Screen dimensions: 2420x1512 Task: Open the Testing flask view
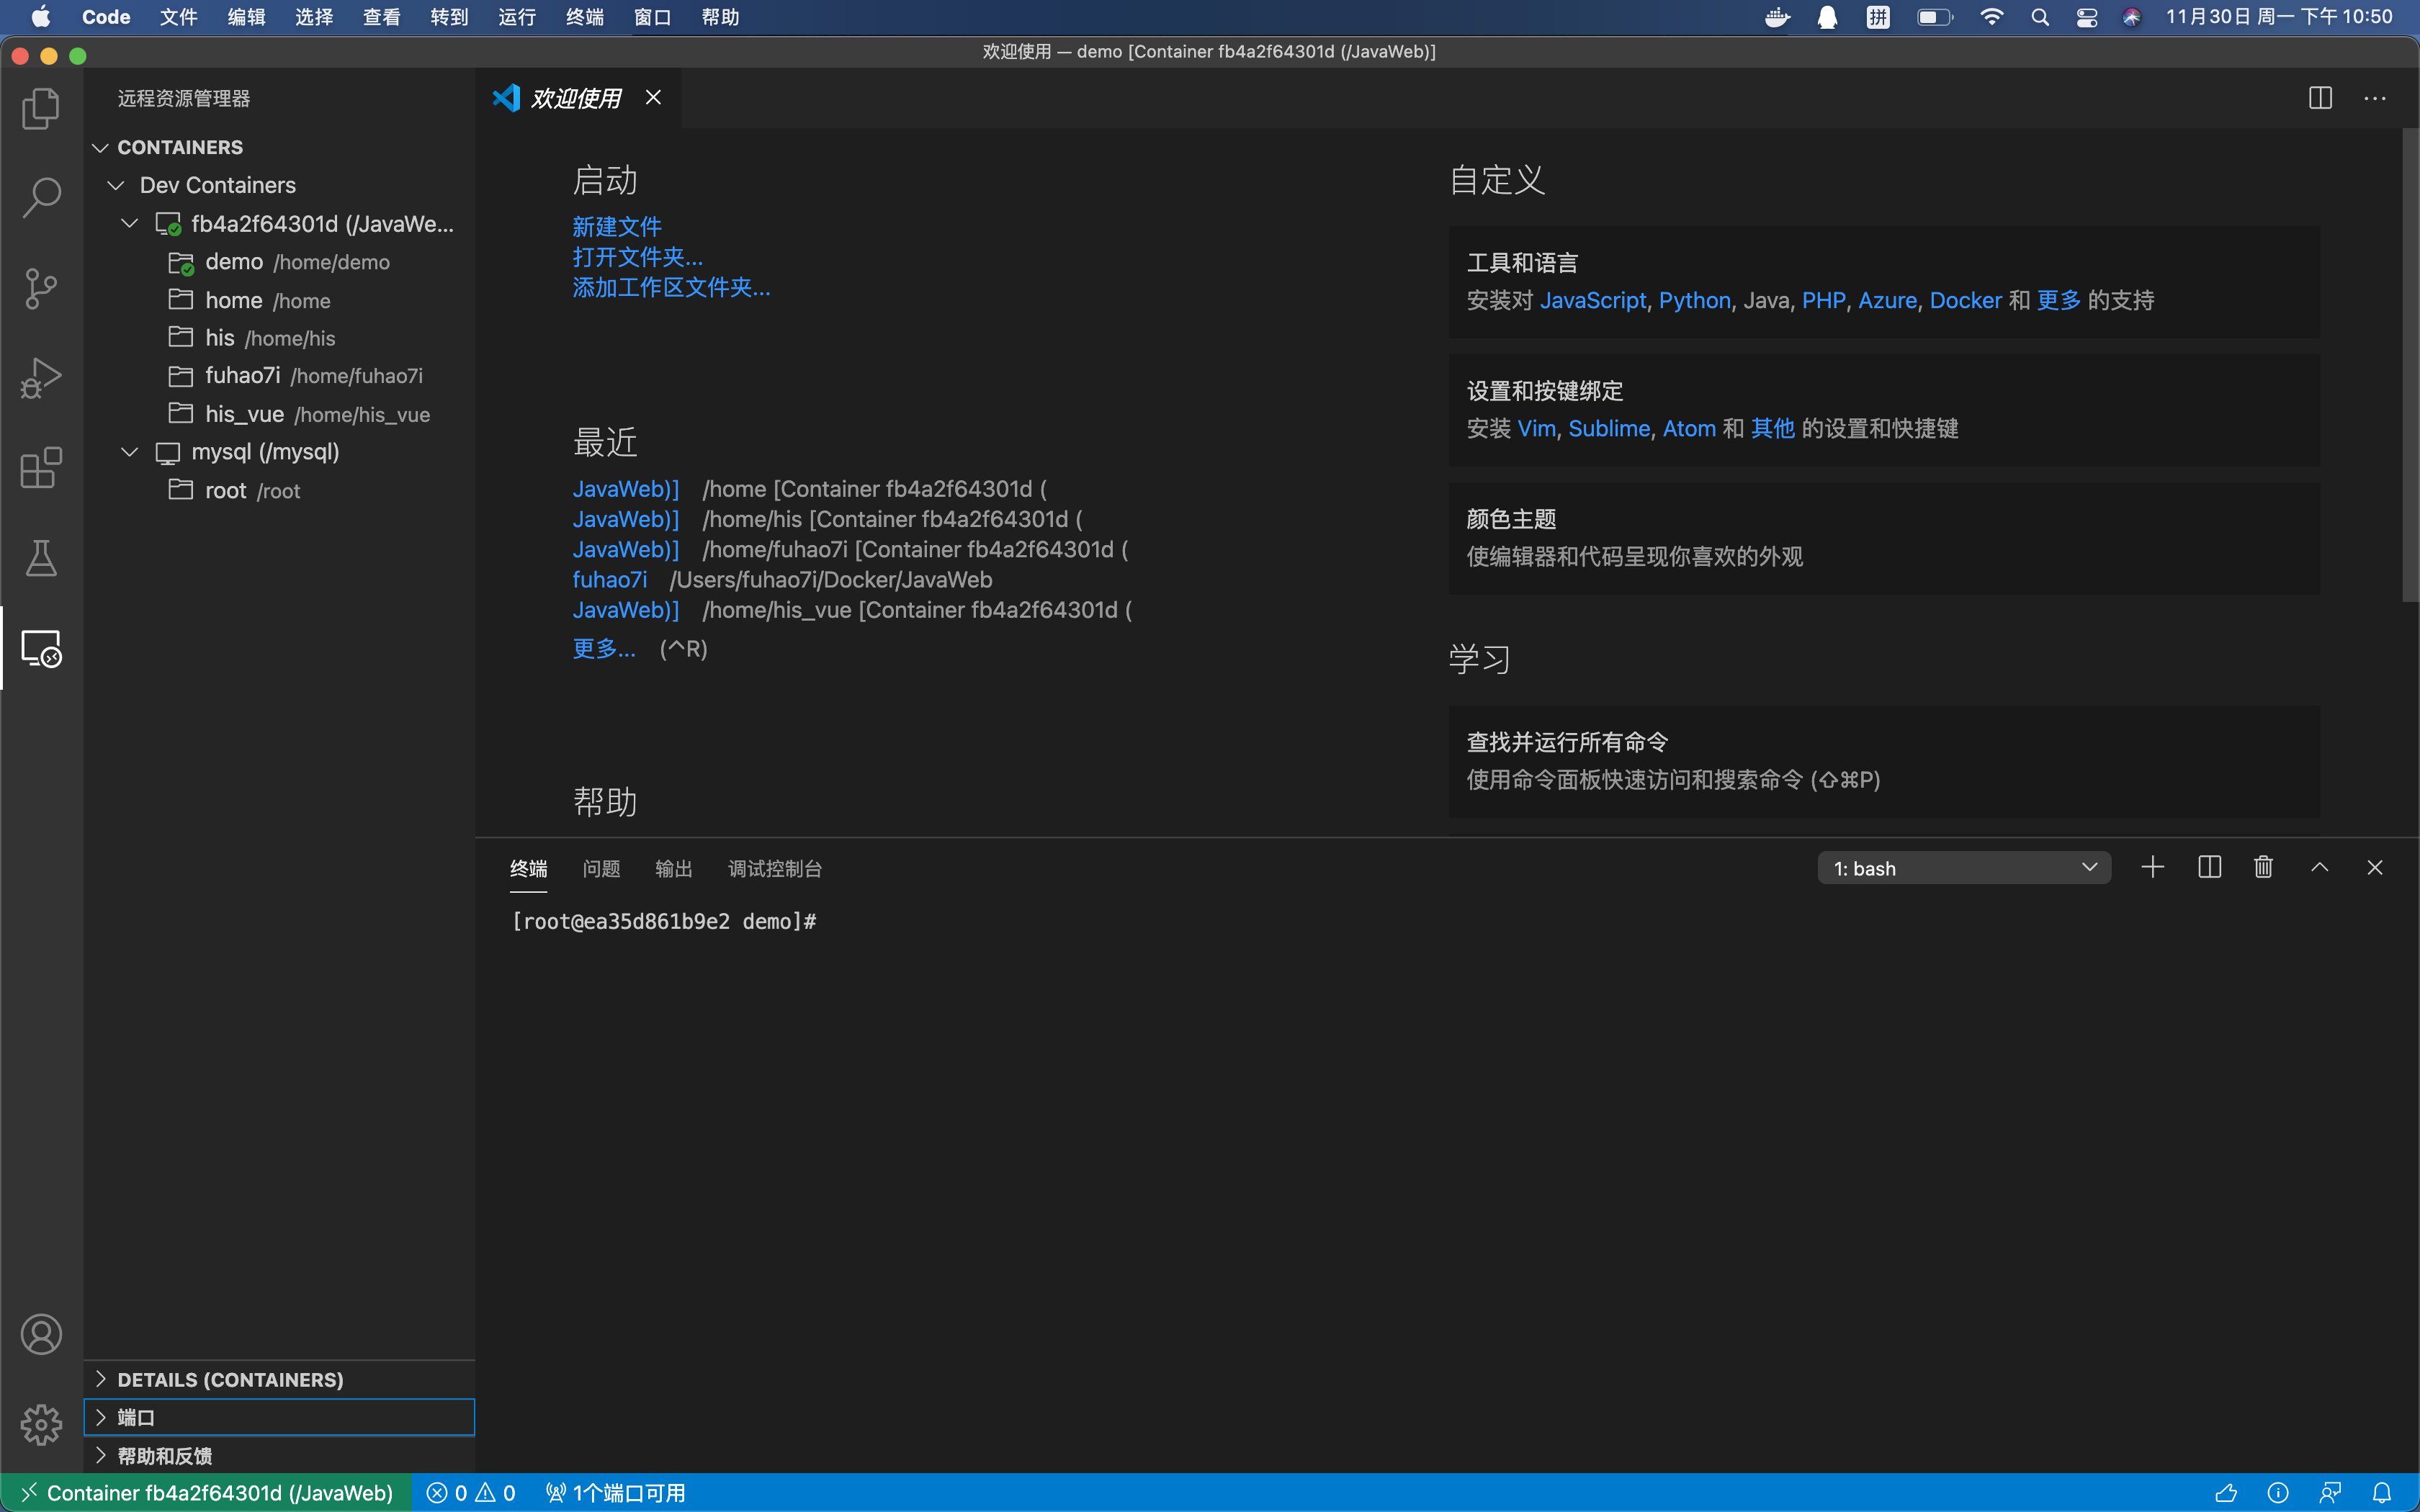coord(41,558)
